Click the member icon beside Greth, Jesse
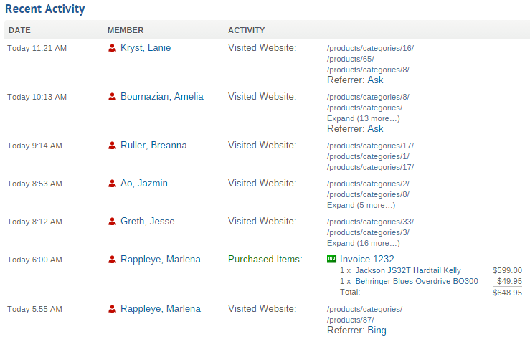Viewport: 530px width, 342px height. [112, 222]
